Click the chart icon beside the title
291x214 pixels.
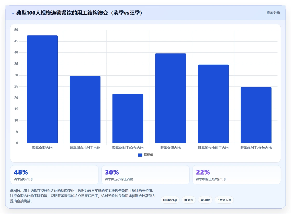click(x=12, y=13)
